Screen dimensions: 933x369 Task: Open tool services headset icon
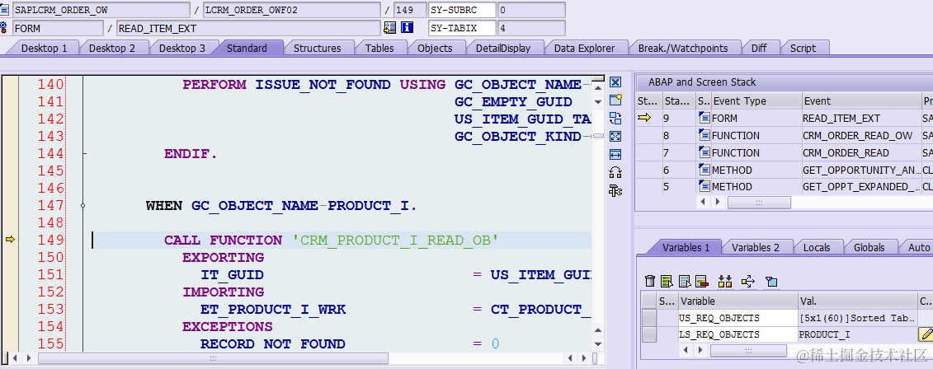615,172
